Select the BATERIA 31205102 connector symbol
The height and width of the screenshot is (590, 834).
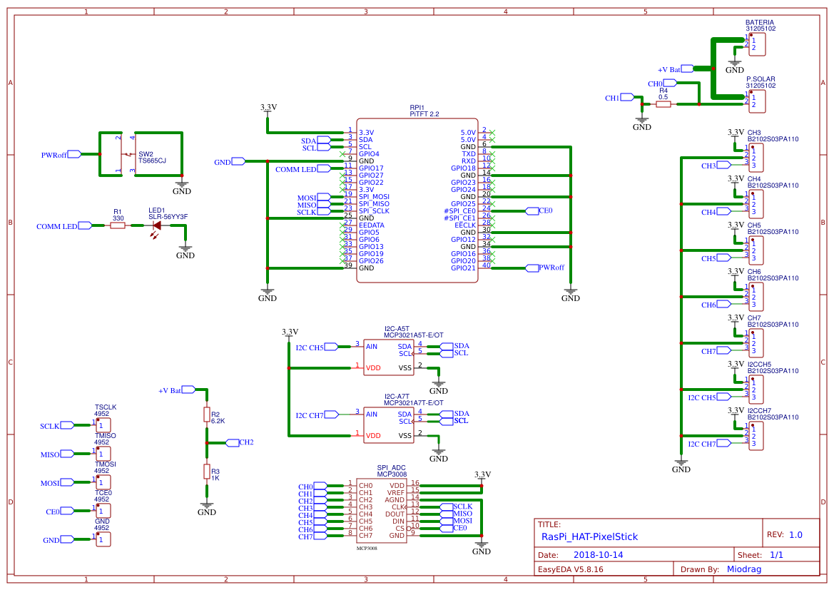pyautogui.click(x=756, y=43)
